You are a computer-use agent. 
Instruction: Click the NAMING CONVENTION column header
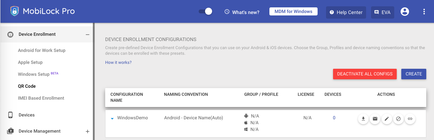(x=186, y=94)
